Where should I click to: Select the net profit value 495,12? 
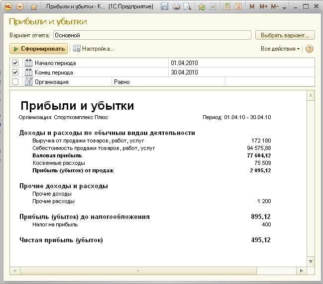point(261,240)
